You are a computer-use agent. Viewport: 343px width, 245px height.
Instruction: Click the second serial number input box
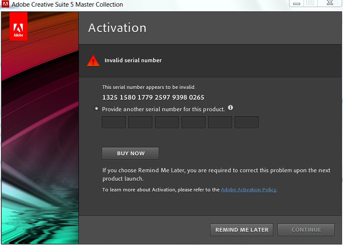click(x=140, y=122)
